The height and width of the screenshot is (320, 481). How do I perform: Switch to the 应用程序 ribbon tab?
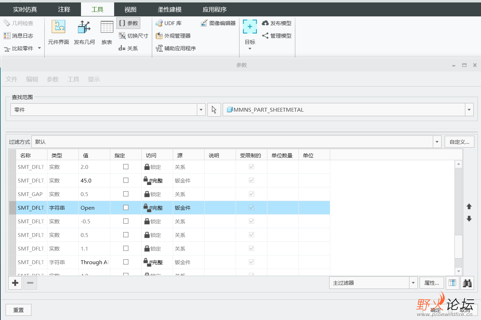pyautogui.click(x=215, y=9)
